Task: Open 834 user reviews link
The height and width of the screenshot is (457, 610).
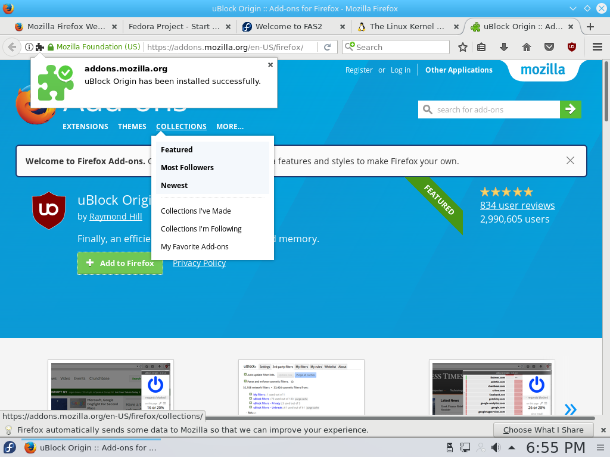Action: [x=518, y=205]
